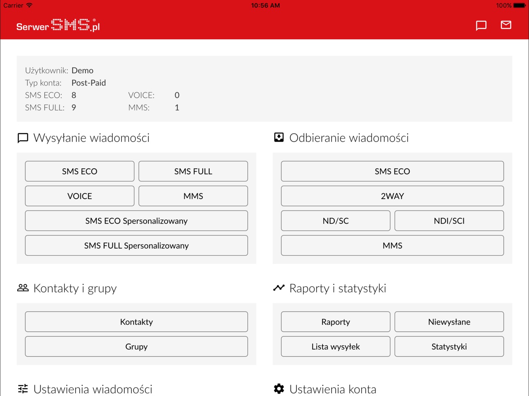The width and height of the screenshot is (529, 396).
Task: Click the Kontakty i grupy heading
Action: (75, 288)
